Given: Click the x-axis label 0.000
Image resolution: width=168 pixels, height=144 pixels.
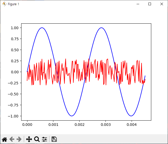Looking at the screenshot, I should [x=27, y=125].
